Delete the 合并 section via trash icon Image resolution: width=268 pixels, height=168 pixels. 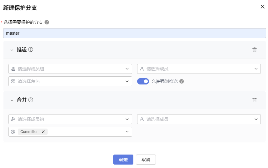coord(255,100)
